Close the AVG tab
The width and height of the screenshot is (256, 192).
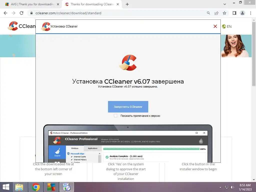pos(58,4)
